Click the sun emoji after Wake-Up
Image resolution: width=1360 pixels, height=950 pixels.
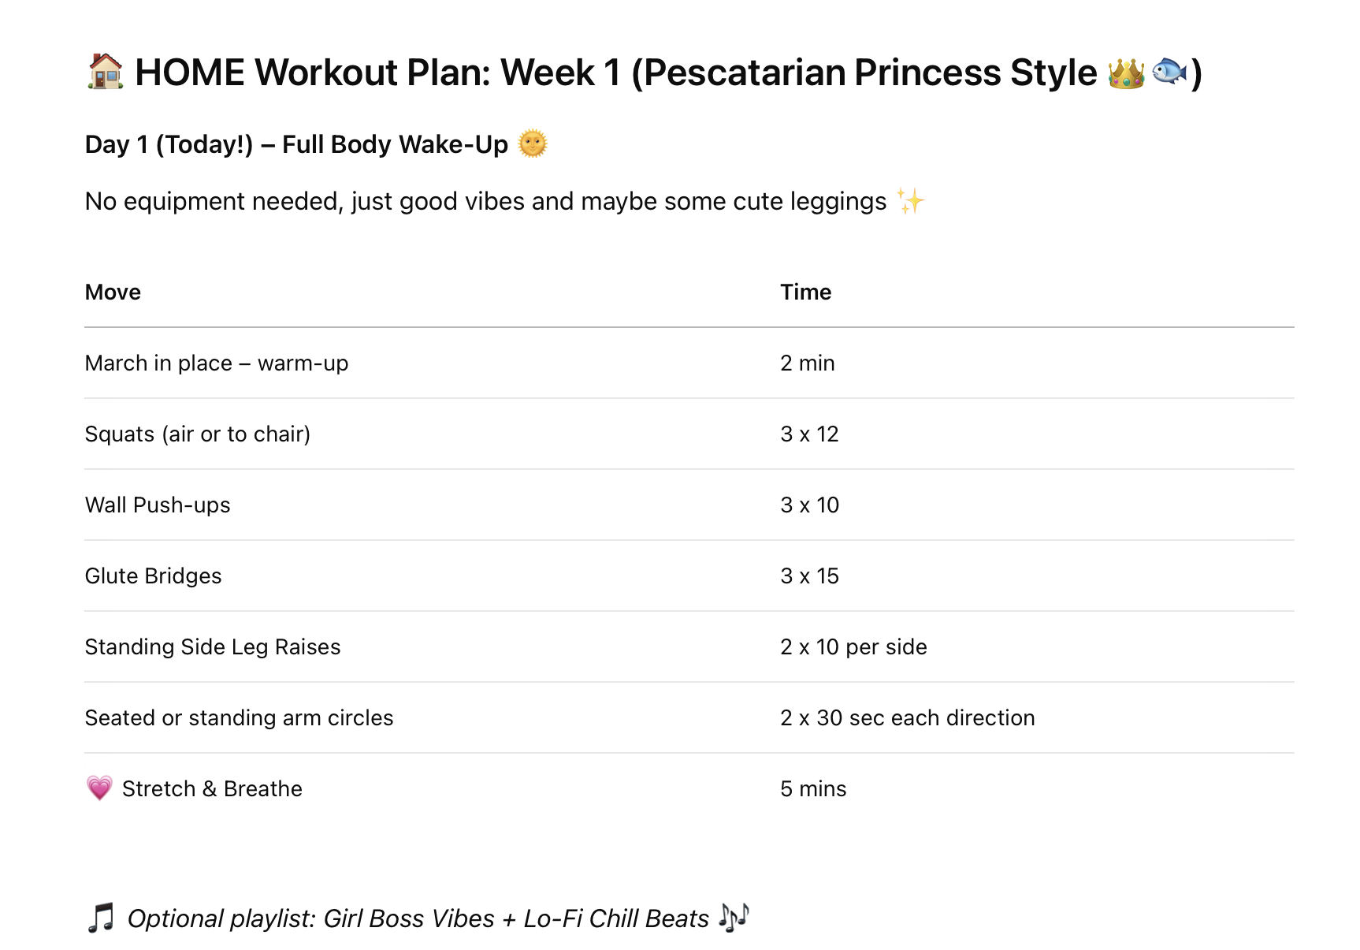(x=533, y=144)
